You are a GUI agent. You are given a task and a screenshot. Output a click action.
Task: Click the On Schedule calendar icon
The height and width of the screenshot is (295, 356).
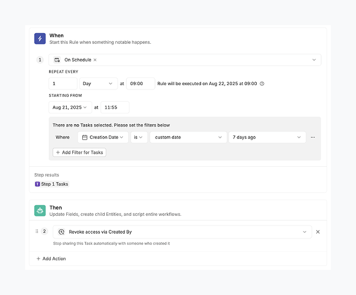tap(57, 60)
